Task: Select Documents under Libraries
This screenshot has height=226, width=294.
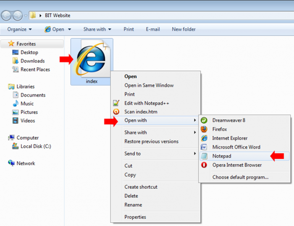Action: point(33,95)
